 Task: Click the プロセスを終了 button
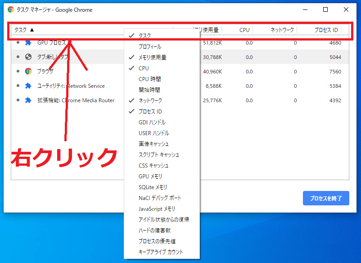tap(326, 198)
